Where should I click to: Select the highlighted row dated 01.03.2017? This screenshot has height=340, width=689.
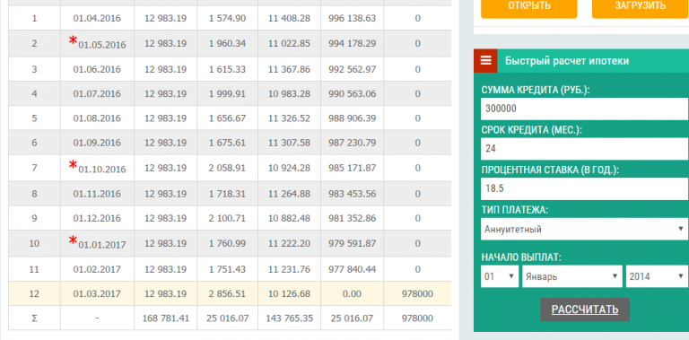pos(230,293)
